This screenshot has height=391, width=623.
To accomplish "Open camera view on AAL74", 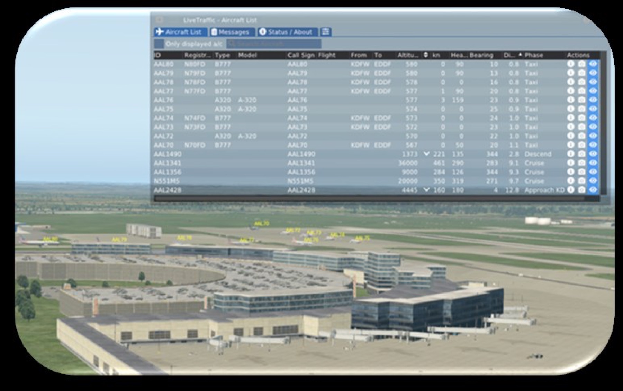I will [582, 118].
